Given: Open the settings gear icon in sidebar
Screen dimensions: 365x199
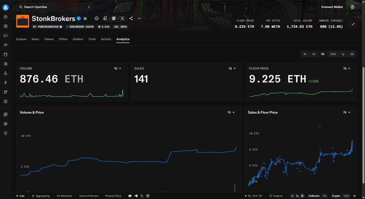Looking at the screenshot, I should pos(5,124).
